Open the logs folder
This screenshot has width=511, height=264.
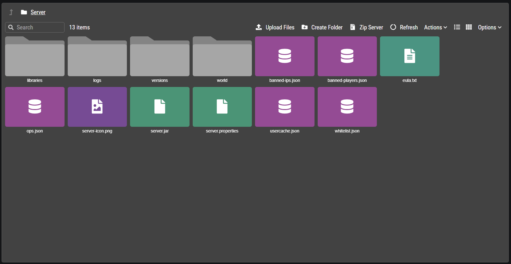tap(97, 56)
